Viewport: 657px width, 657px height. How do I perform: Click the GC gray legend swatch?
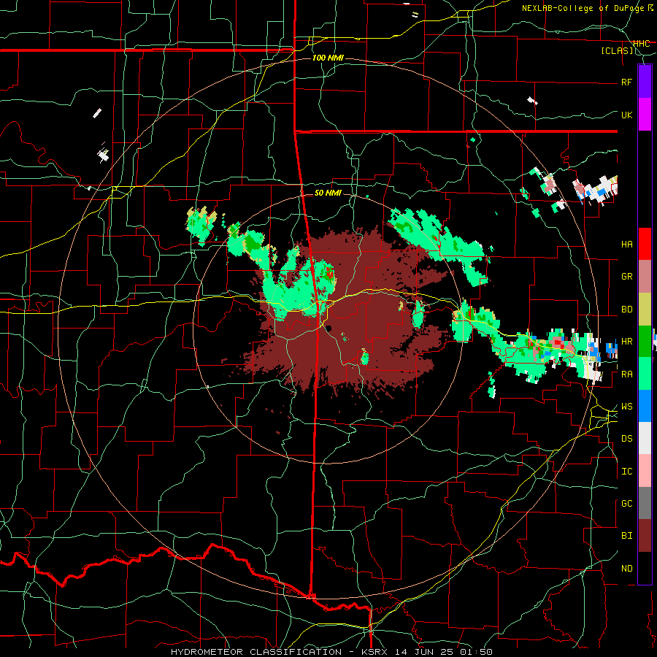(645, 503)
